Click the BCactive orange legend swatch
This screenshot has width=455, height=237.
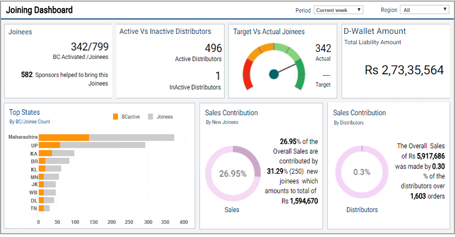(115, 117)
